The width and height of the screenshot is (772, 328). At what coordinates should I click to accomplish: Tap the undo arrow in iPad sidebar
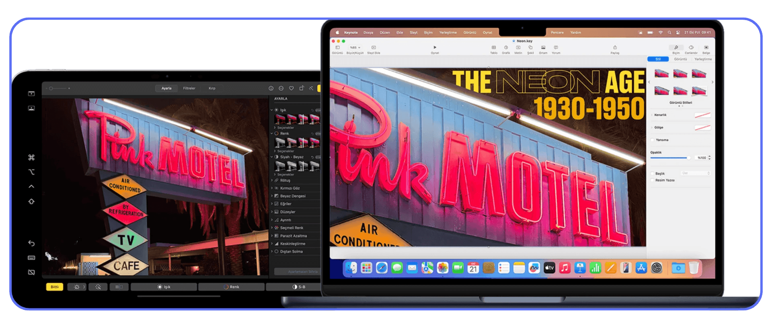tap(31, 243)
